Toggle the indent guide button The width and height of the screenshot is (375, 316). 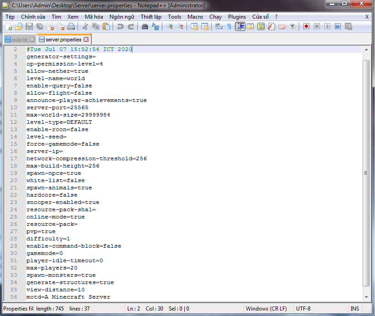(240, 26)
